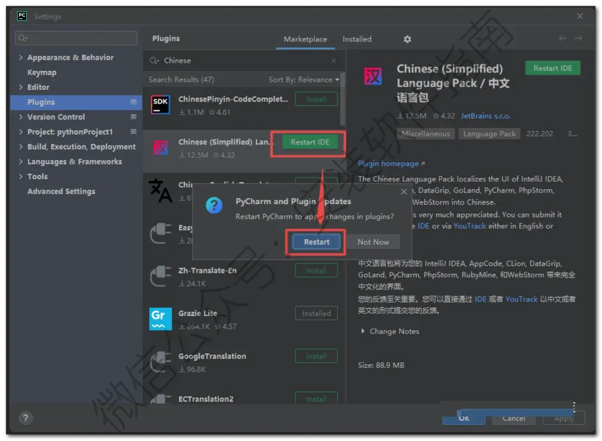Open the JetBrains s.r.o. vendor link
Viewport: 602px width, 441px height.
click(x=486, y=115)
